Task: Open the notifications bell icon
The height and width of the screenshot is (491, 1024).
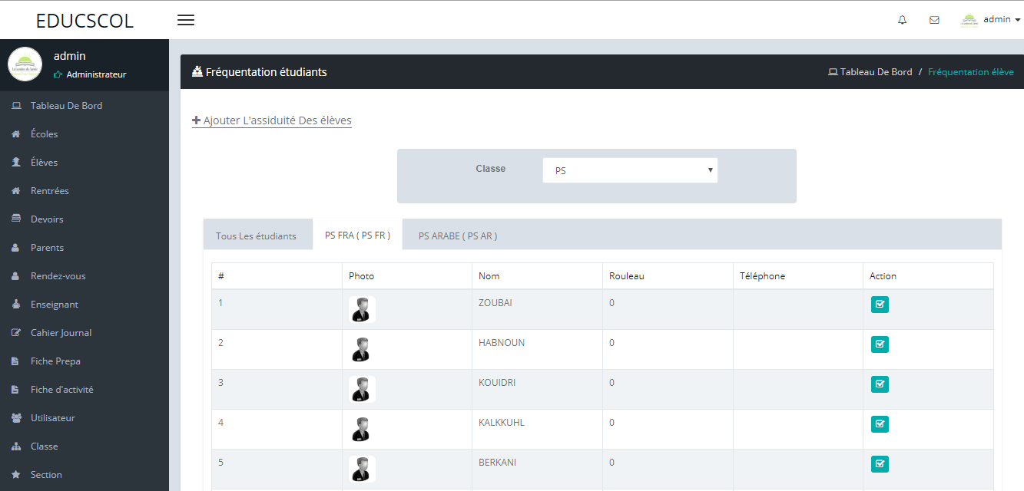Action: tap(902, 19)
